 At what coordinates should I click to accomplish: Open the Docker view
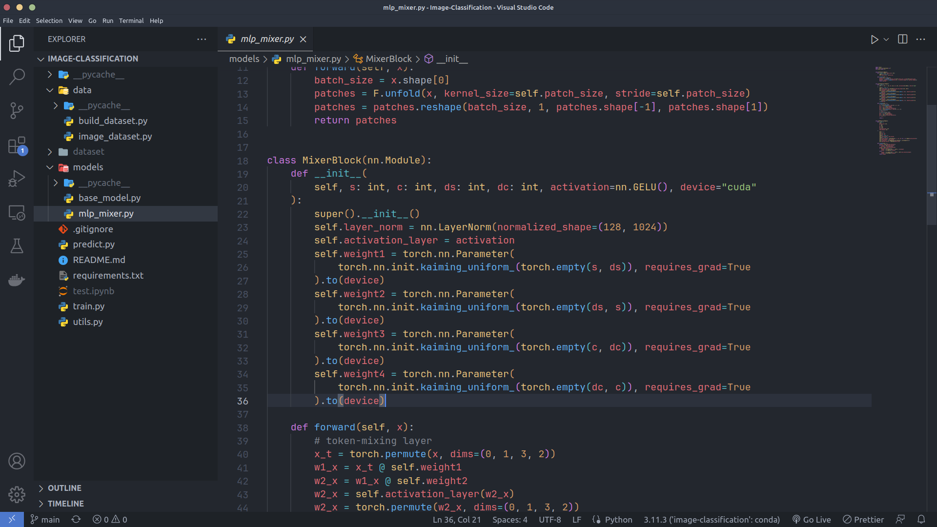tap(17, 280)
